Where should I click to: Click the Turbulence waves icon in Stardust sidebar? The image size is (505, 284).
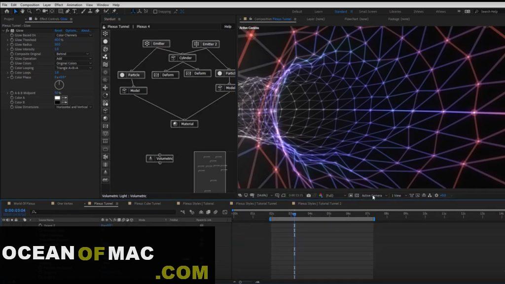(106, 64)
